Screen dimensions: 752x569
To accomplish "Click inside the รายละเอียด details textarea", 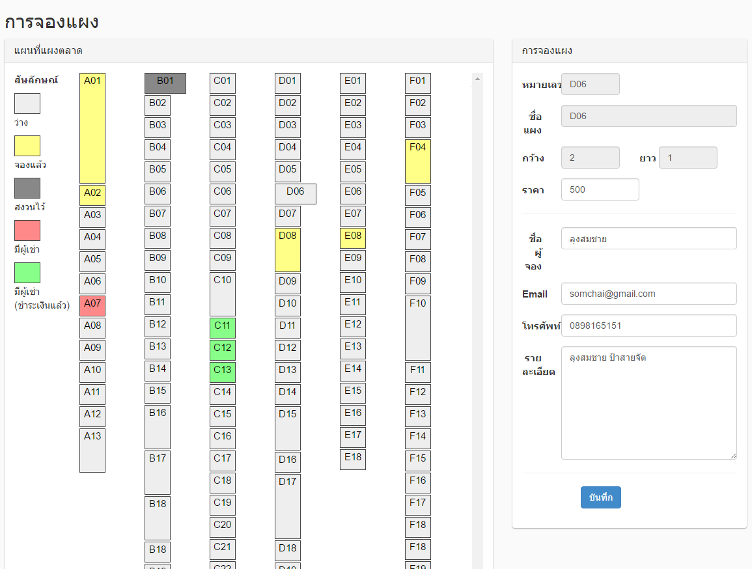I will tap(648, 403).
